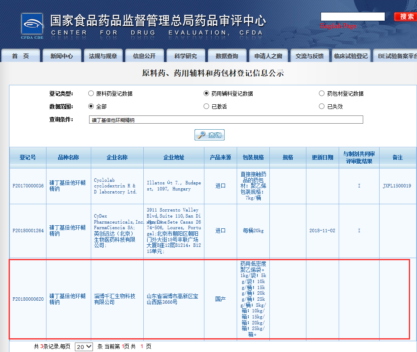
Task: Open the 信息公开 menu
Action: coord(144,55)
